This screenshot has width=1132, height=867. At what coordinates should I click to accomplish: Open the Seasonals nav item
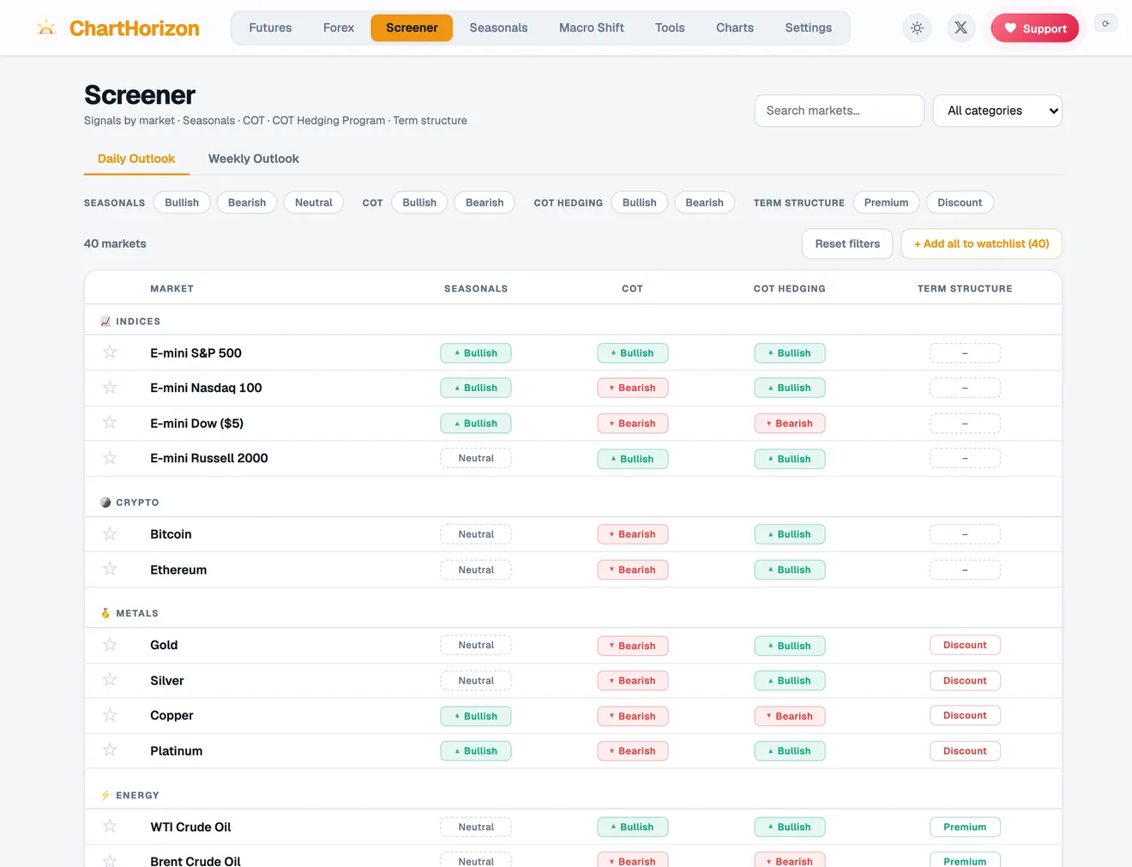498,27
